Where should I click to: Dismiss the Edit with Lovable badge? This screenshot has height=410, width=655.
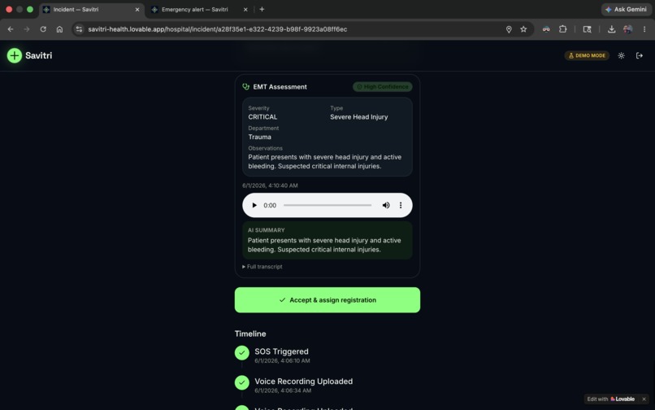(644, 399)
